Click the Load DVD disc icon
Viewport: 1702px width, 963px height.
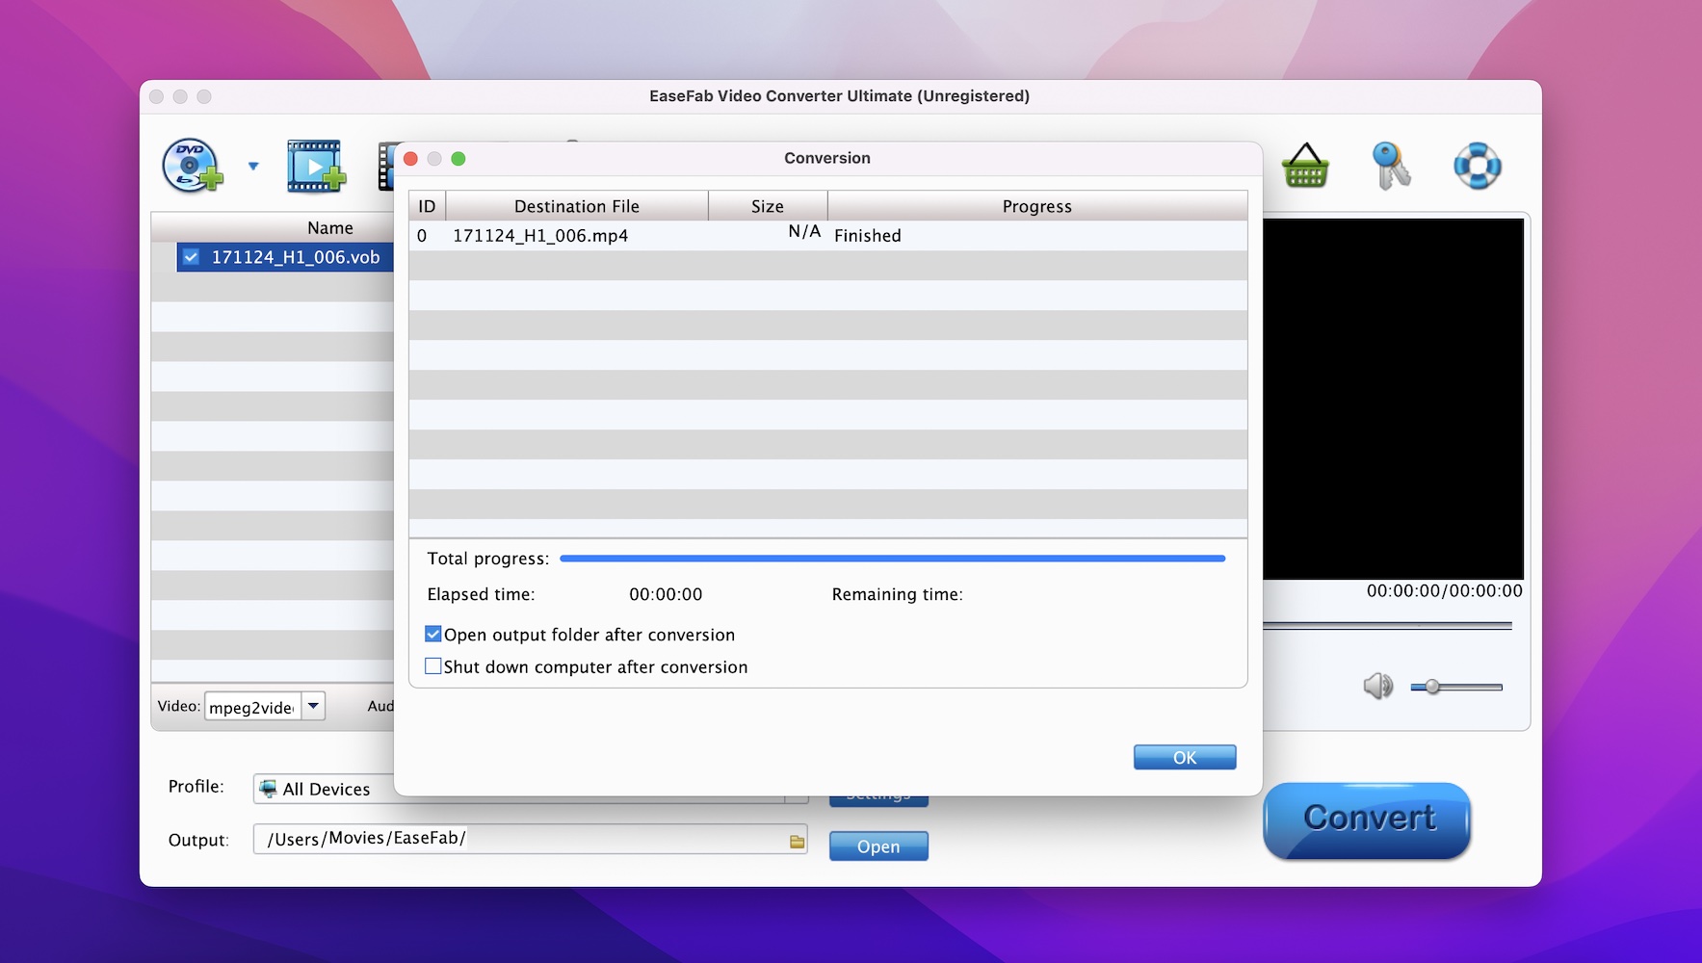coord(193,166)
